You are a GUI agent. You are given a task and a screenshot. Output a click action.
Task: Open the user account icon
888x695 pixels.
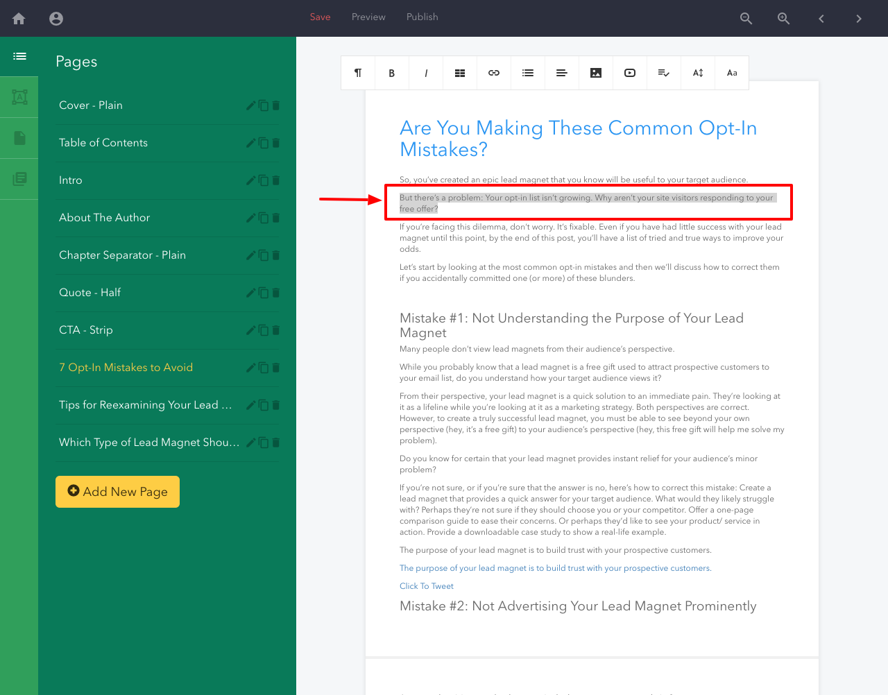(56, 19)
